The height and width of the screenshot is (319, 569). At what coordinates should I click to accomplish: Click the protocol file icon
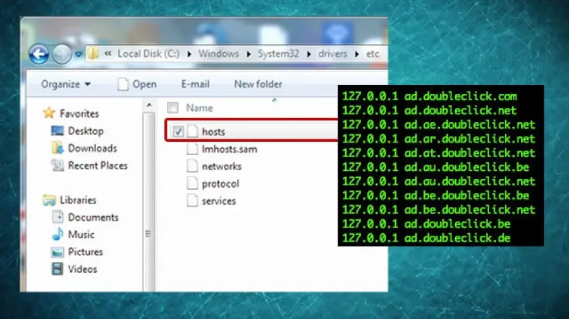(x=192, y=183)
